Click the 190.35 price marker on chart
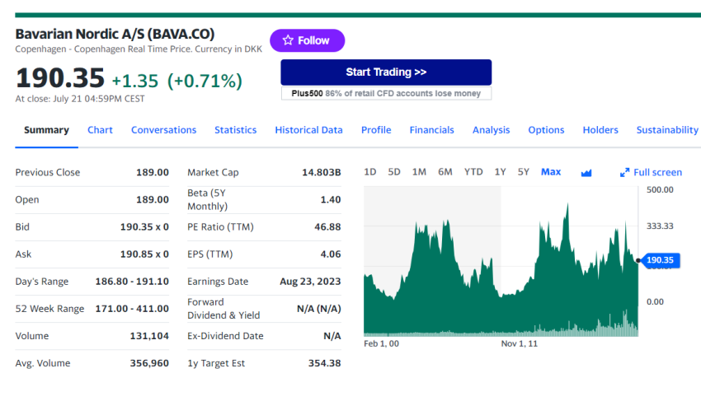This screenshot has width=701, height=401. 660,260
